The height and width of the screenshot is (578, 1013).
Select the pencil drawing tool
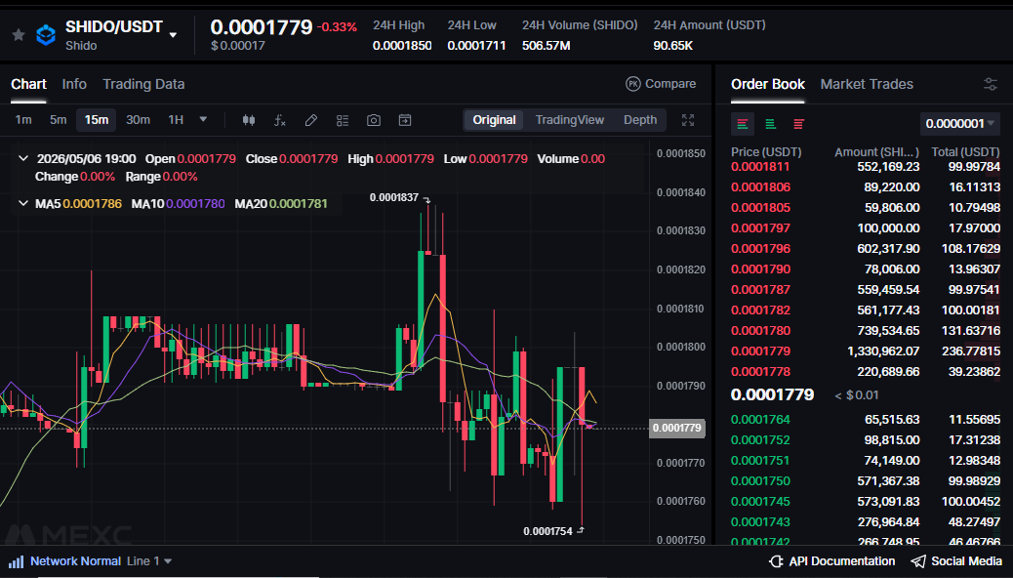coord(310,120)
